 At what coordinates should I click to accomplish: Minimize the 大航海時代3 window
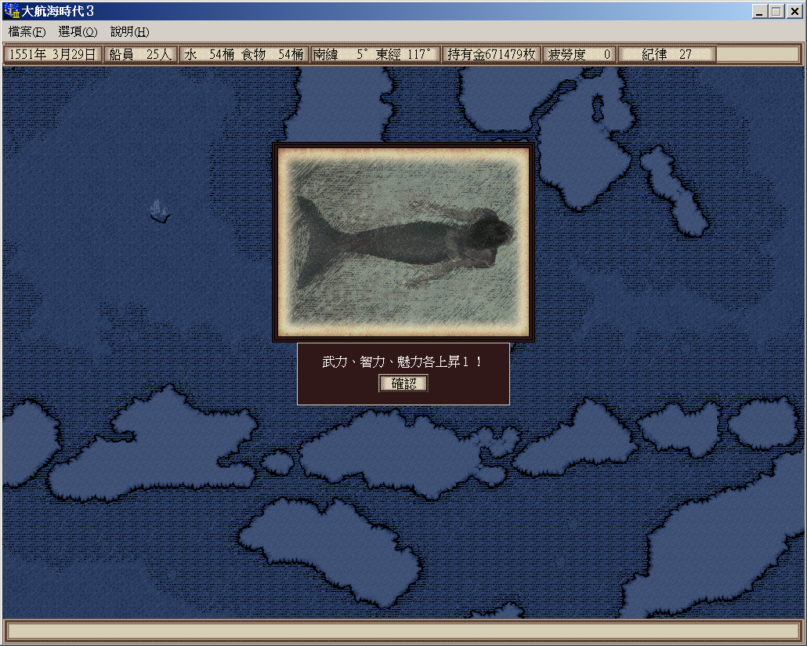click(x=760, y=11)
